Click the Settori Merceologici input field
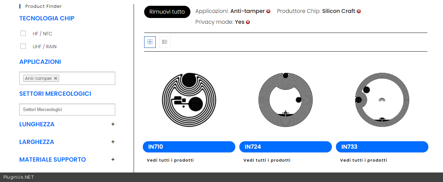This screenshot has width=443, height=182. 67,110
